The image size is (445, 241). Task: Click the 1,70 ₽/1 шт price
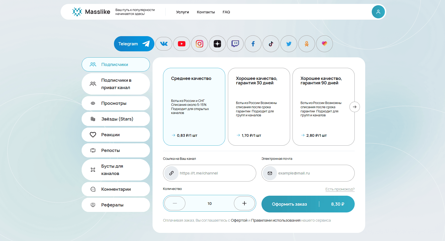(x=251, y=135)
